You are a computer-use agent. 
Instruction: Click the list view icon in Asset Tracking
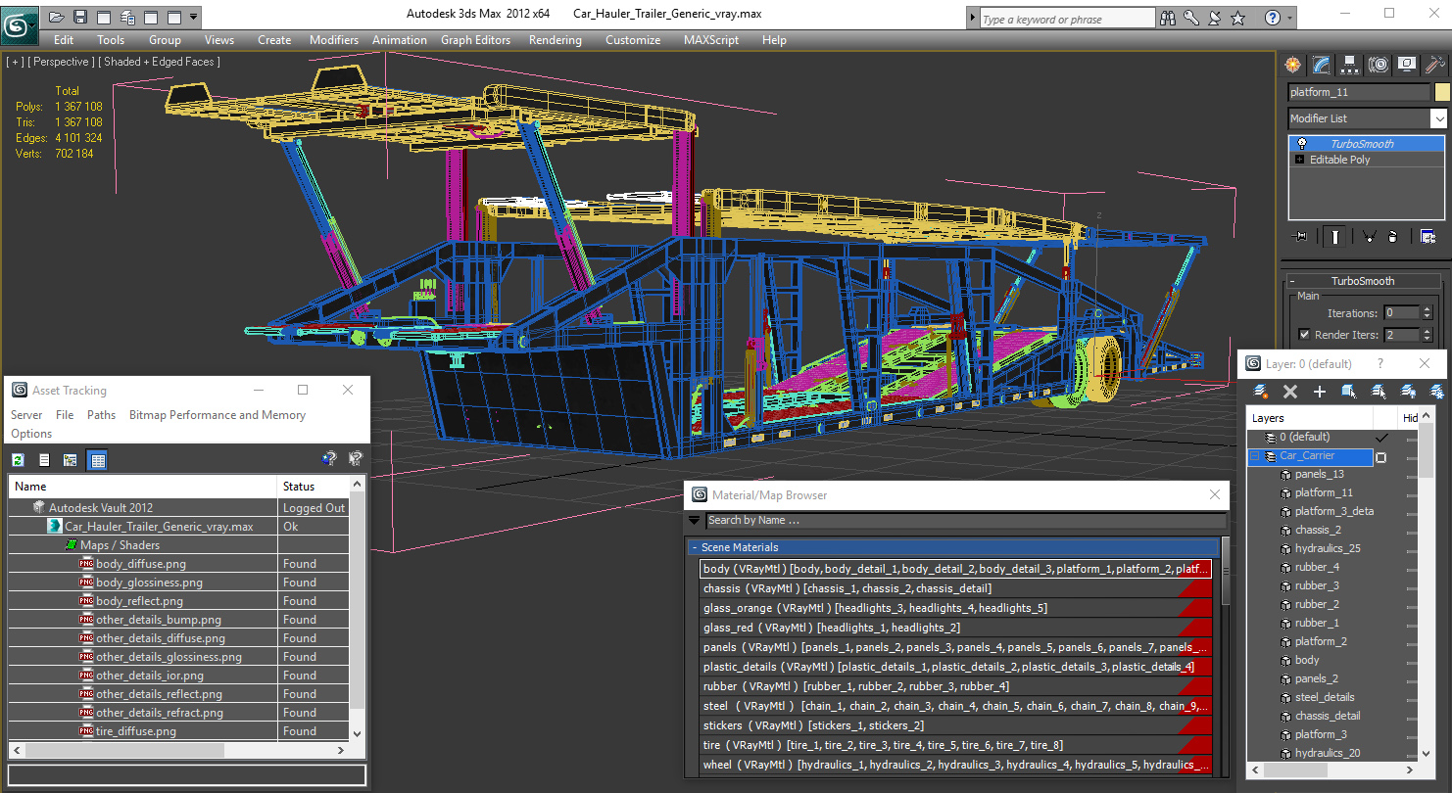coord(44,459)
